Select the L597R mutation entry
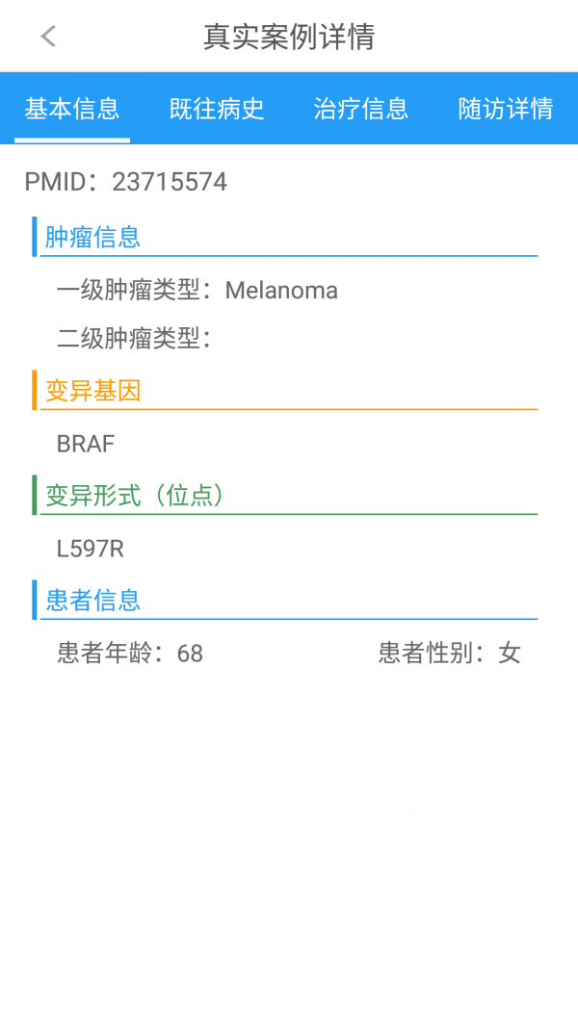 [91, 549]
